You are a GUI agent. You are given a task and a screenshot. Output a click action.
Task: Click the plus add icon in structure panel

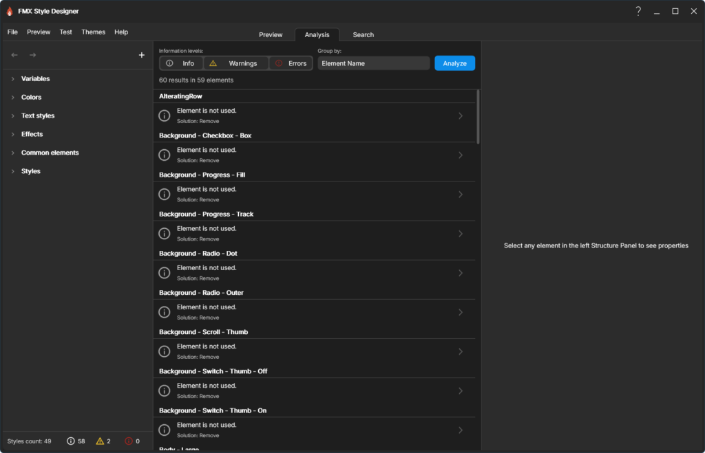pos(142,55)
